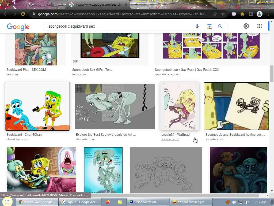Open Google quick settings gear
This screenshot has height=206, width=274.
pyautogui.click(x=246, y=26)
